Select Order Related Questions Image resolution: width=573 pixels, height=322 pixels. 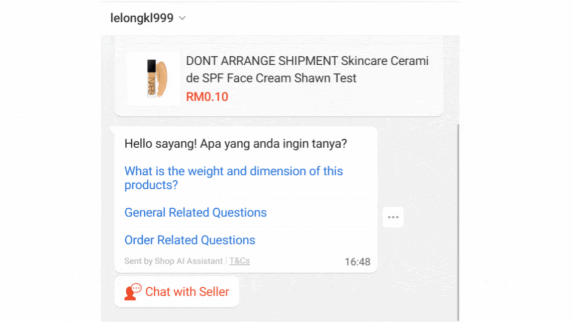190,240
